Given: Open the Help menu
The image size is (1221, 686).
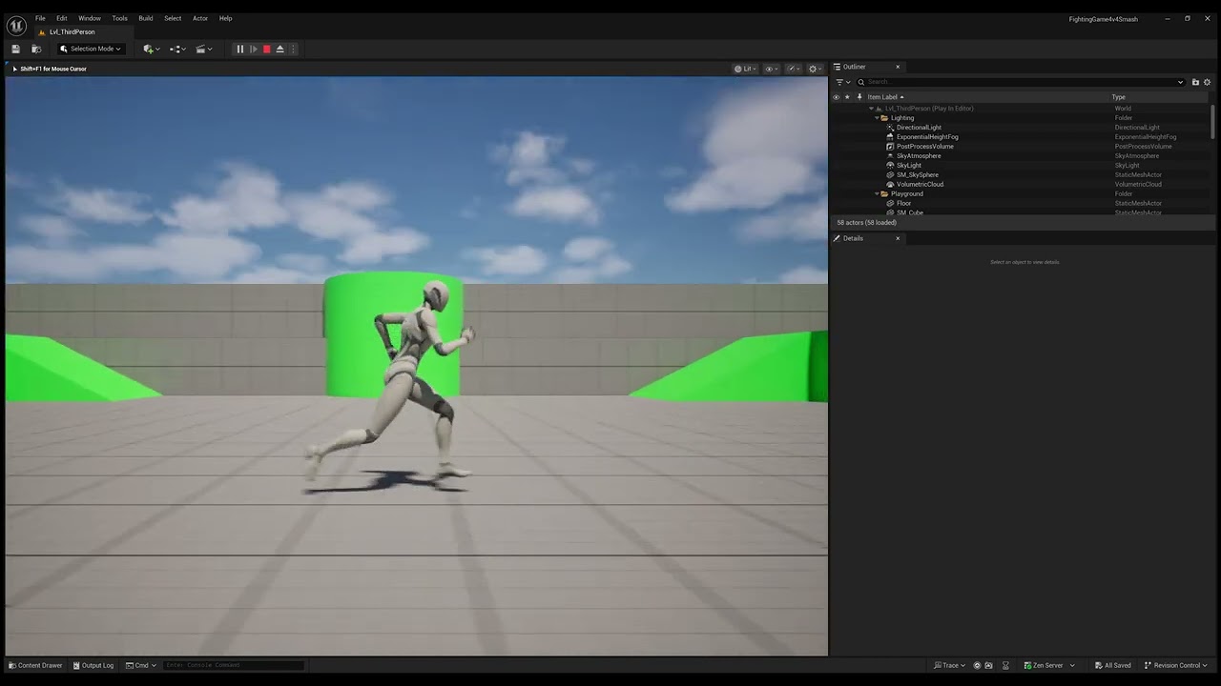Looking at the screenshot, I should coord(226,18).
